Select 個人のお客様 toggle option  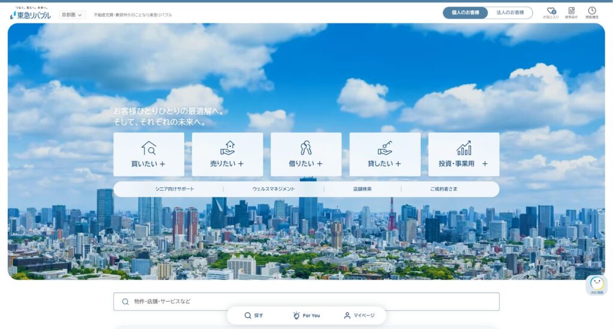(465, 13)
